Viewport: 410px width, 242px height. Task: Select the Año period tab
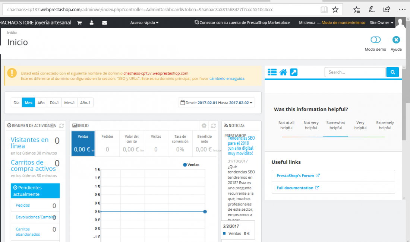point(41,103)
